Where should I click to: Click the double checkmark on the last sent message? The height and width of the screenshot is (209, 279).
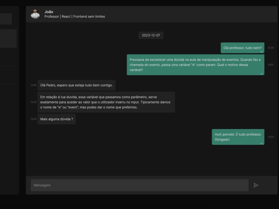[261, 143]
